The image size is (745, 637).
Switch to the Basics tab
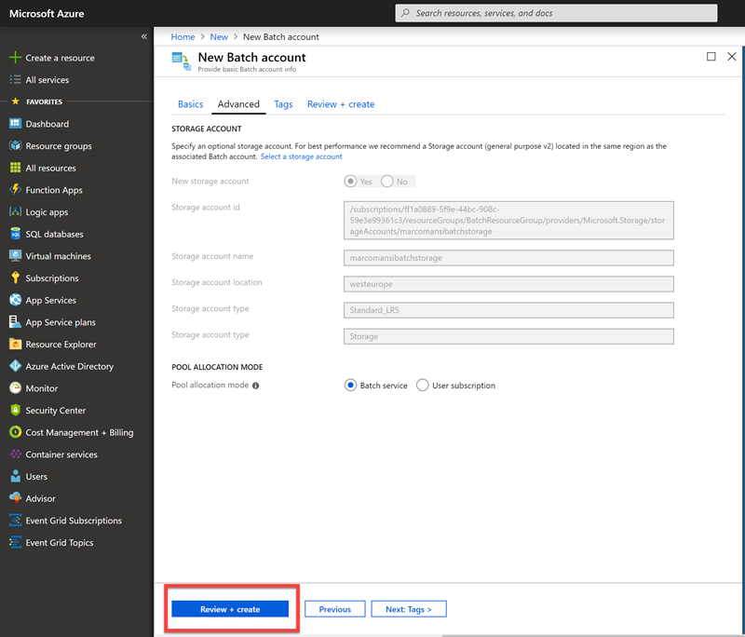(x=191, y=104)
